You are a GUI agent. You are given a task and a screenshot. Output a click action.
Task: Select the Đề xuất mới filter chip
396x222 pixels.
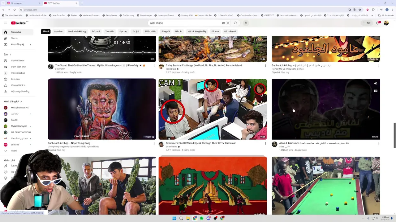click(x=230, y=31)
